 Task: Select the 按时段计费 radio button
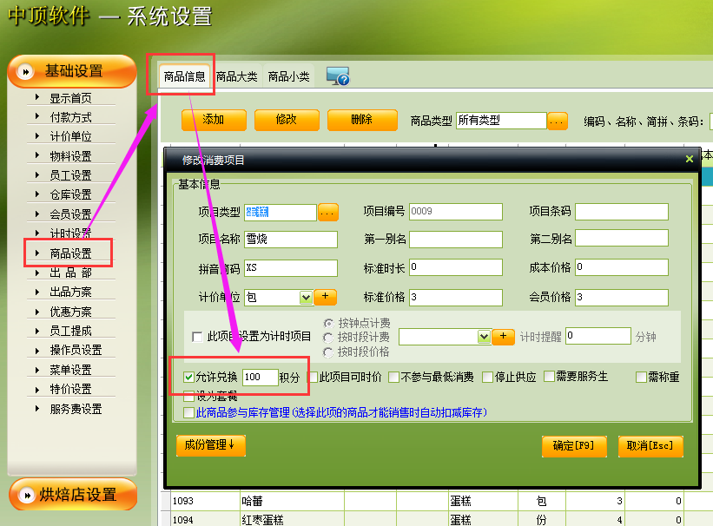[329, 337]
